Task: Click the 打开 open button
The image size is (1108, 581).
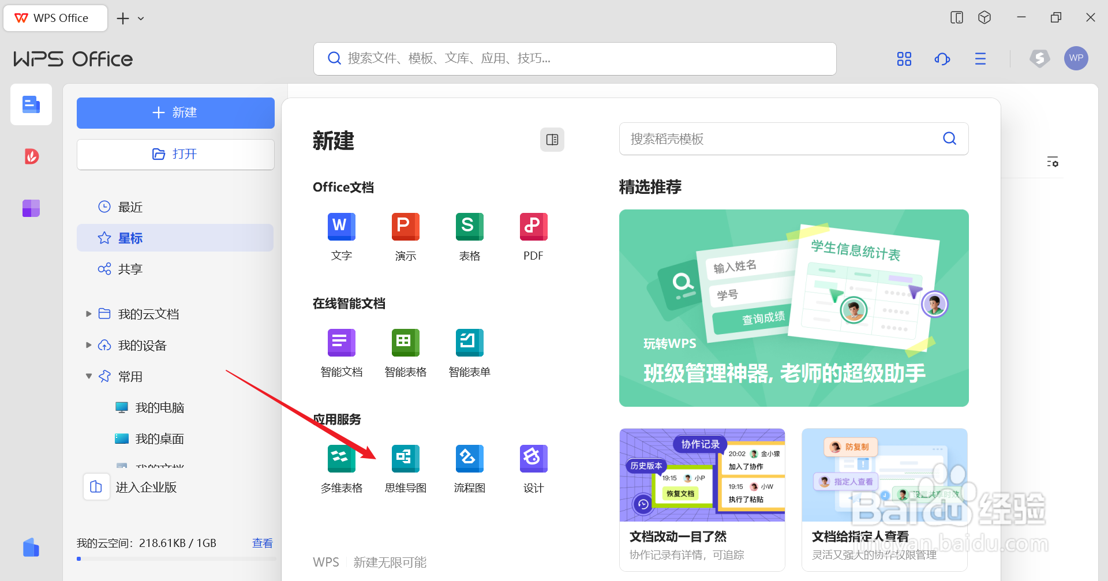Action: (x=175, y=155)
